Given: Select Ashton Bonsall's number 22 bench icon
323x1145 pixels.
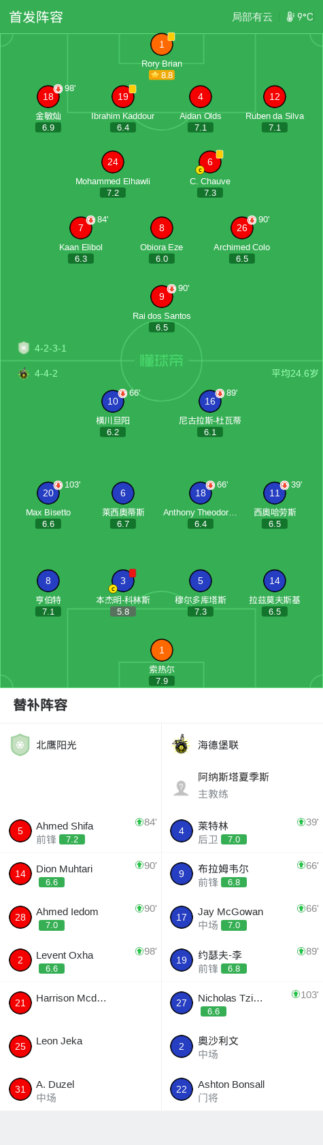Looking at the screenshot, I should (182, 1089).
